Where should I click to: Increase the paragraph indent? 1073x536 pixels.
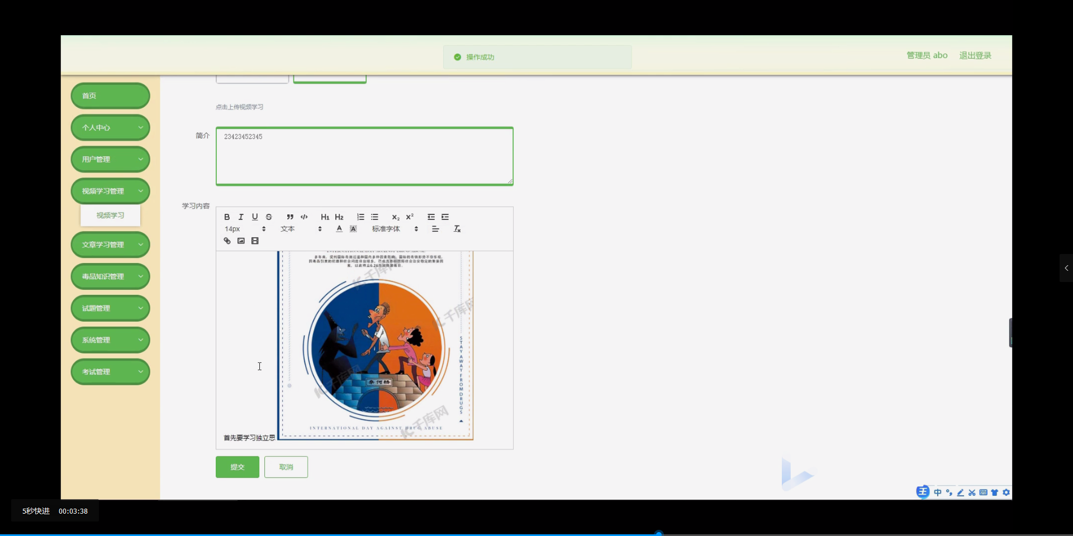[x=445, y=217]
